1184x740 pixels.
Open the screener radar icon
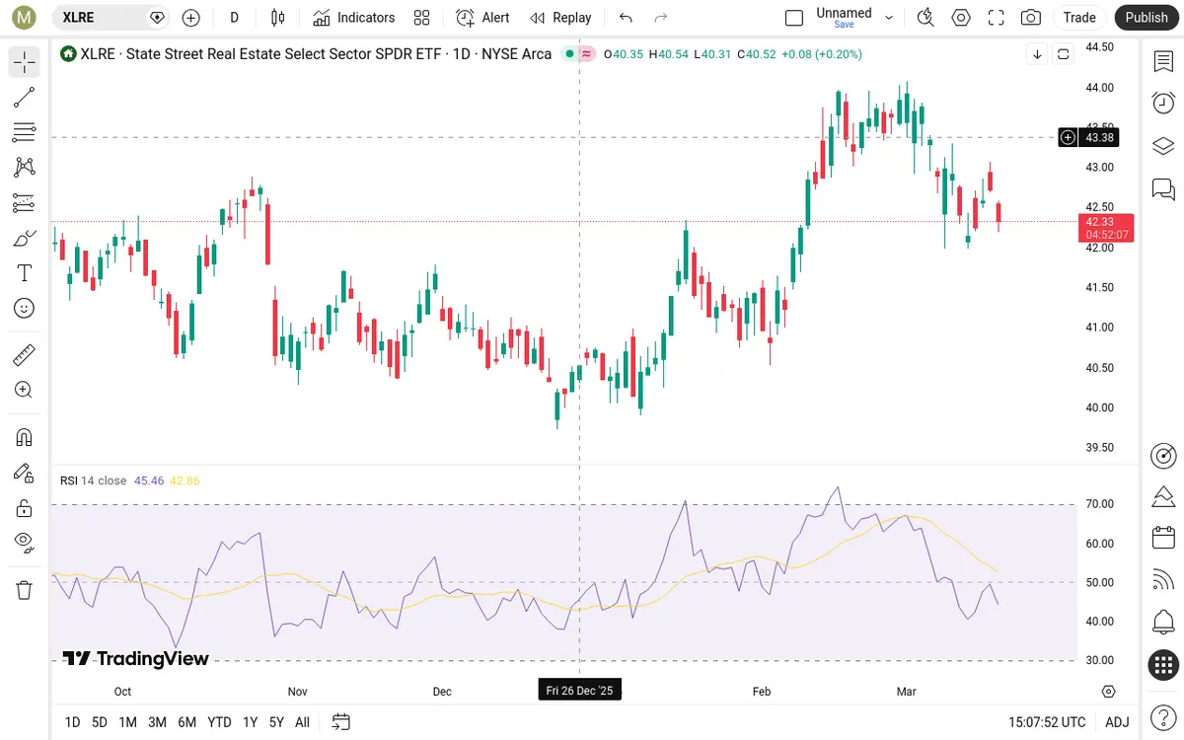[1163, 455]
